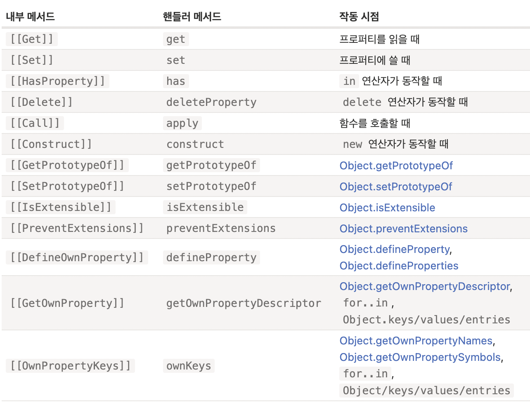Image resolution: width=530 pixels, height=407 pixels.
Task: Open the Object.defineProperty link
Action: [395, 249]
